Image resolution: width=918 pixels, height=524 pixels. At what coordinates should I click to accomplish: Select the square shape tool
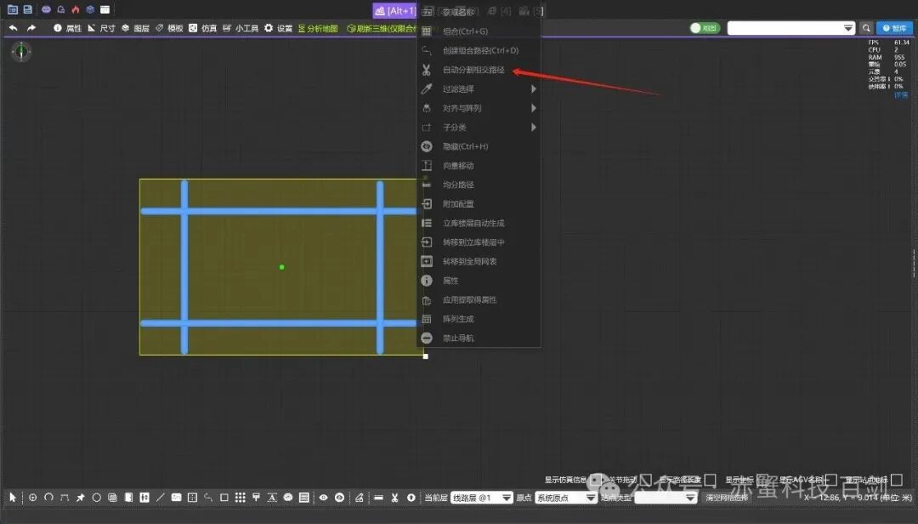[224, 498]
